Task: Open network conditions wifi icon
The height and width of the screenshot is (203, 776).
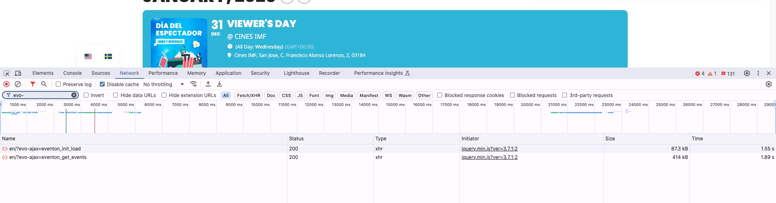Action: tap(194, 84)
